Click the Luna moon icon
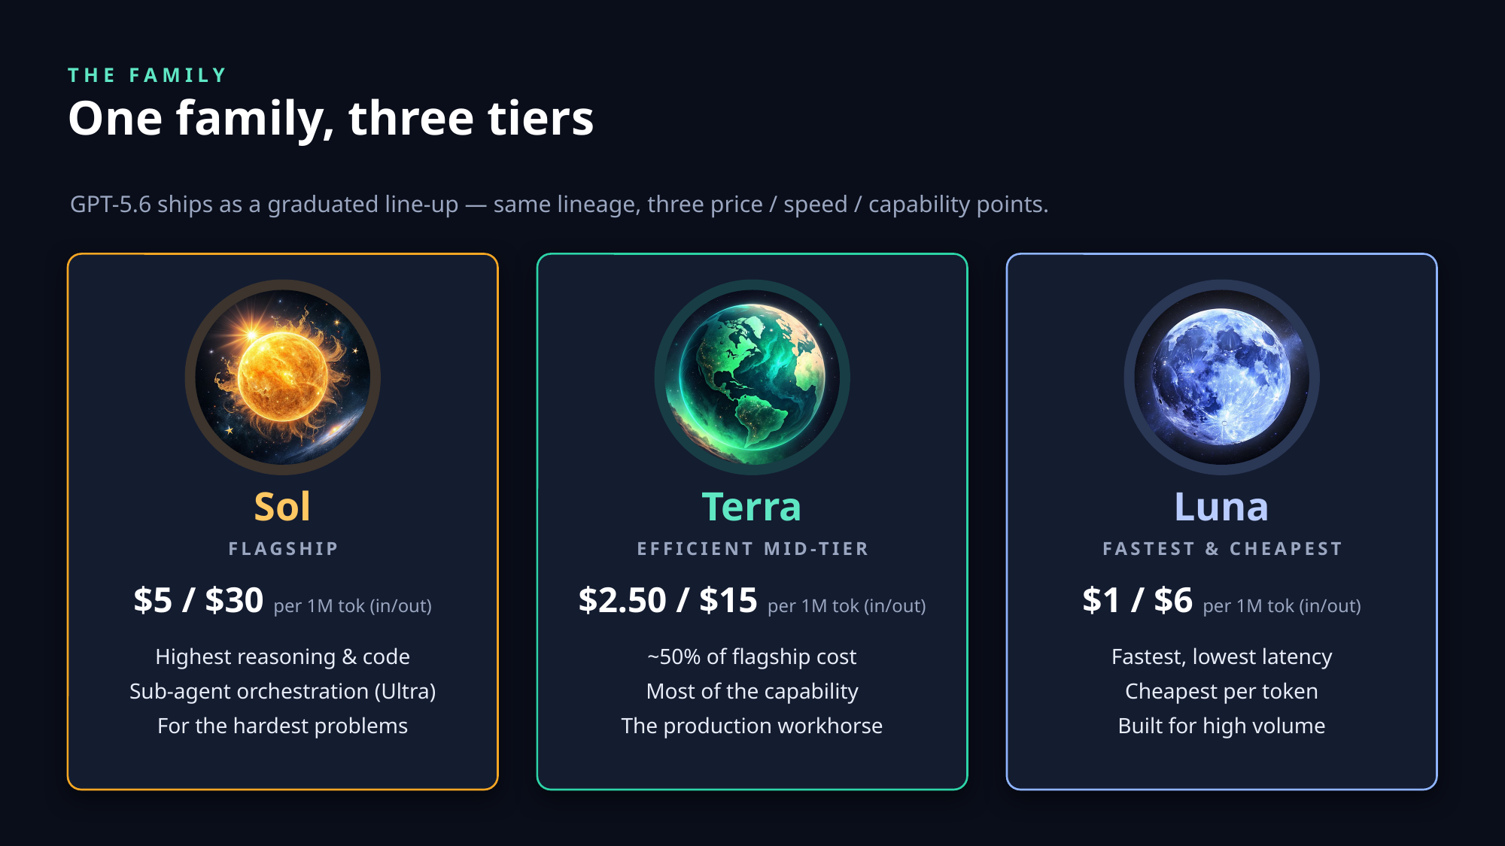The image size is (1505, 846). click(x=1221, y=377)
